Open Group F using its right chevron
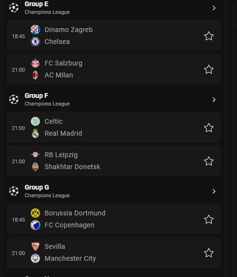 click(x=214, y=100)
